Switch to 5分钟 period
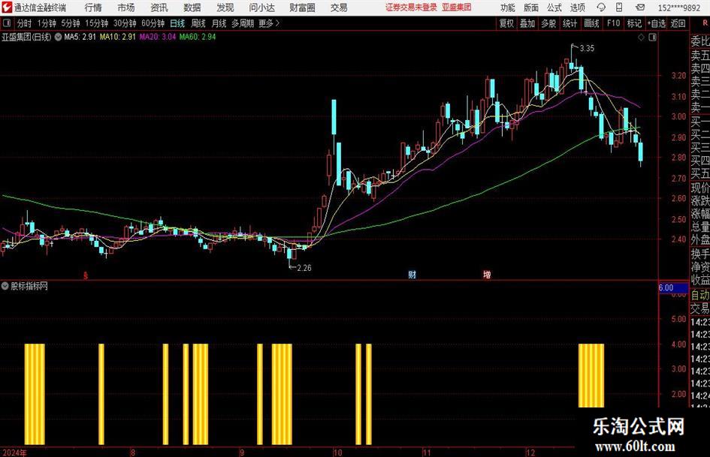The image size is (710, 457). pyautogui.click(x=70, y=23)
